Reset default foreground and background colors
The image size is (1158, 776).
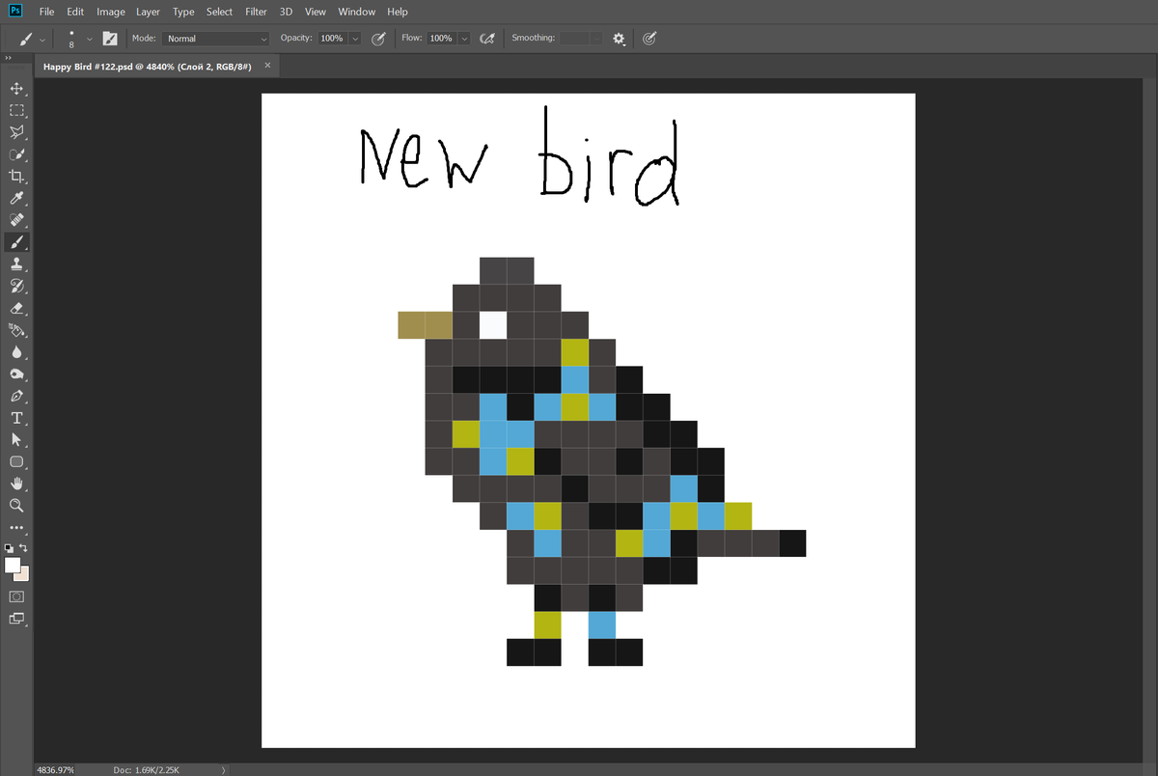pyautogui.click(x=10, y=548)
